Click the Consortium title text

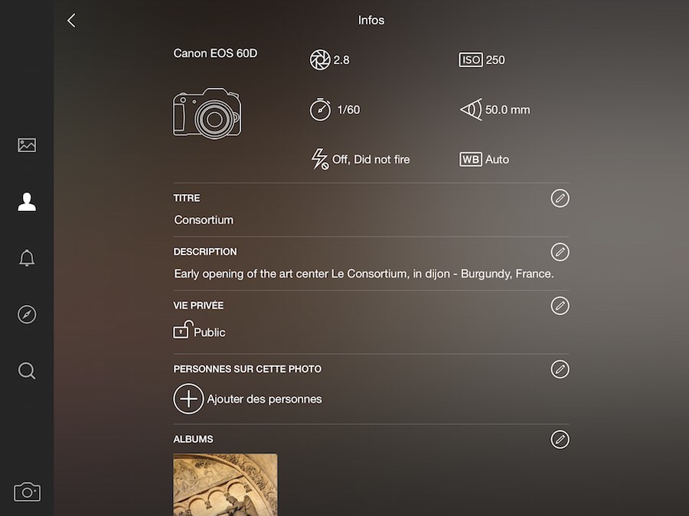tap(204, 219)
